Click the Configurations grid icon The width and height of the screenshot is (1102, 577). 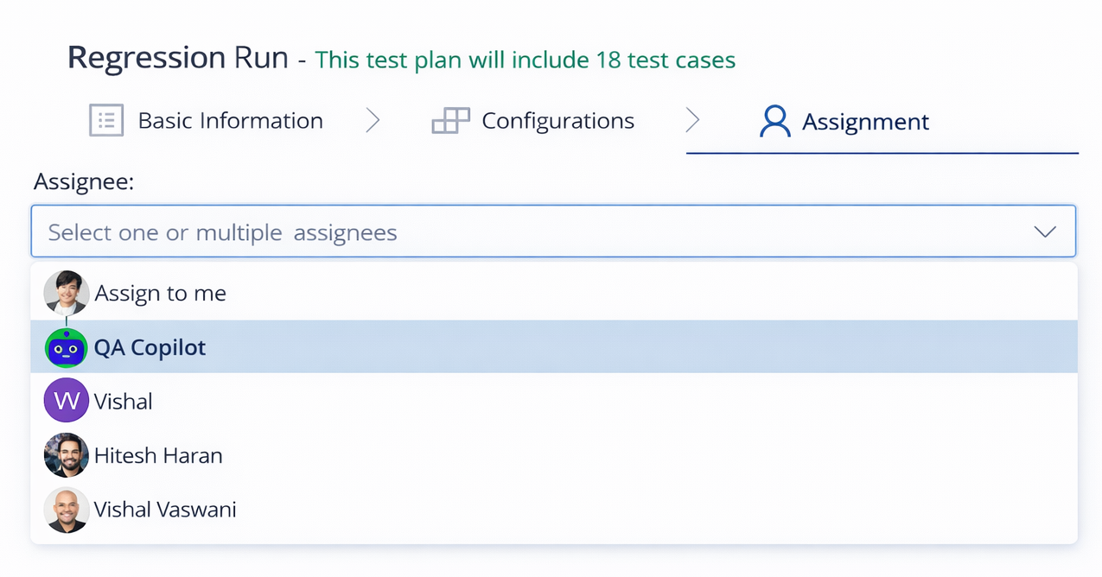click(x=449, y=120)
